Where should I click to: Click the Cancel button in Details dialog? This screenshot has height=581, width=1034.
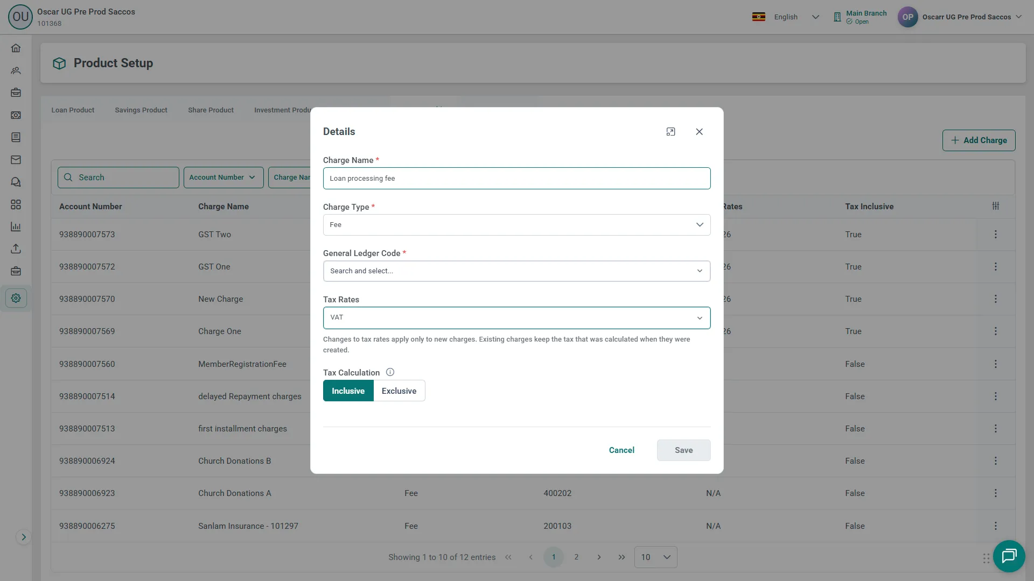[621, 450]
